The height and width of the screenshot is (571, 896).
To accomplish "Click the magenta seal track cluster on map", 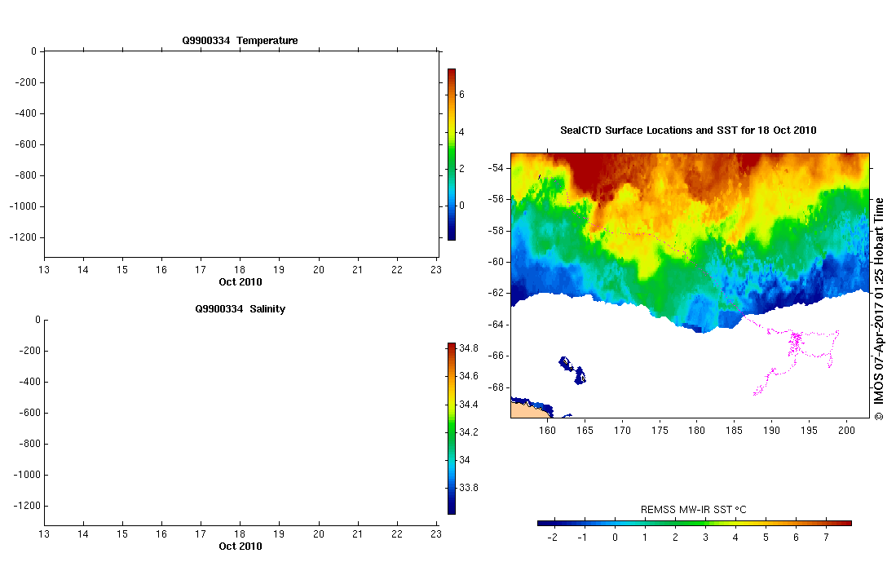I will tap(795, 343).
